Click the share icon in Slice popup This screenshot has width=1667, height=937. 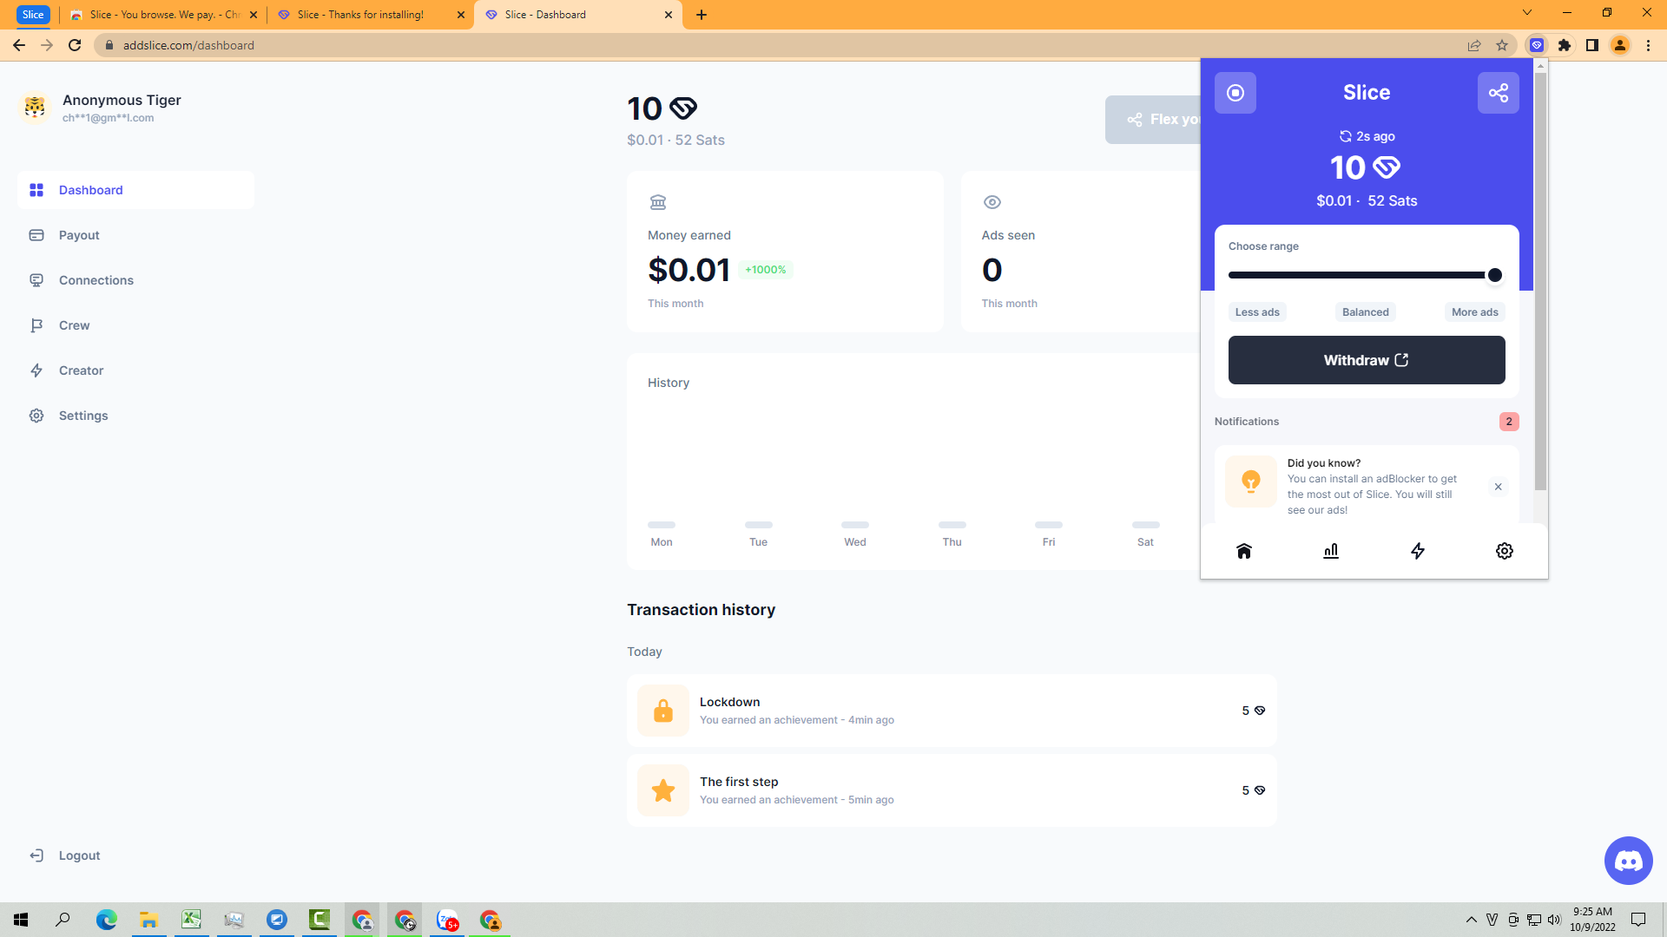pyautogui.click(x=1498, y=93)
